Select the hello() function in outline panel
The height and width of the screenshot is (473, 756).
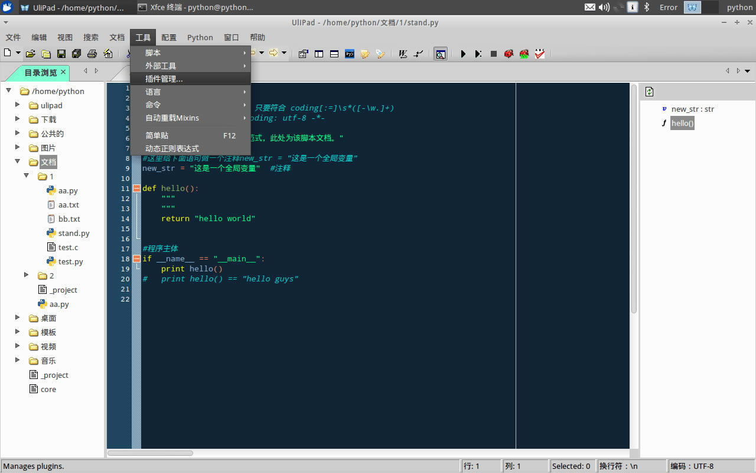click(x=682, y=124)
